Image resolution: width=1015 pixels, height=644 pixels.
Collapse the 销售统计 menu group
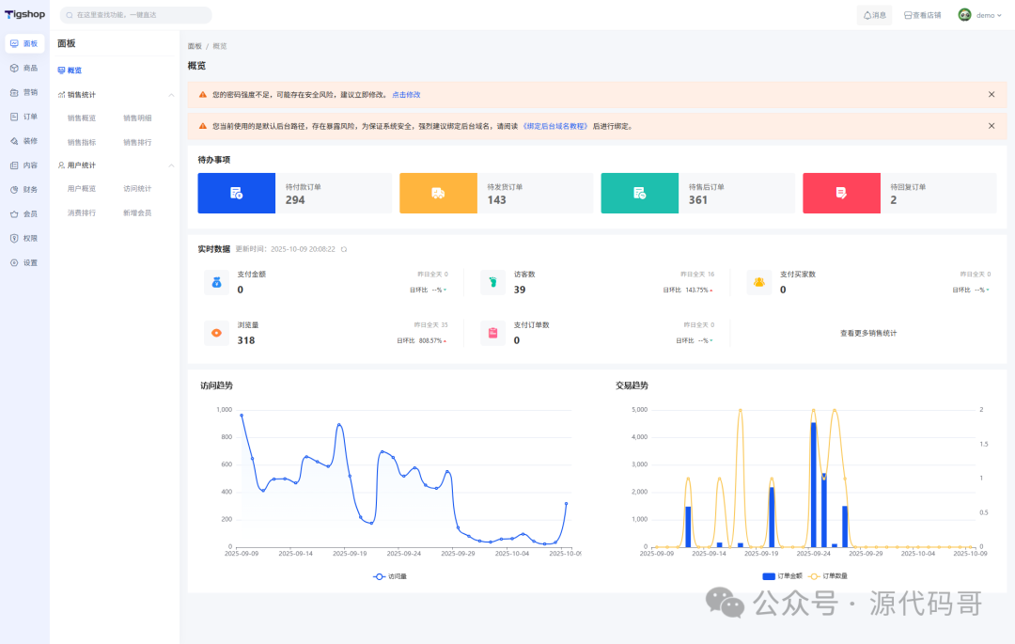(171, 95)
